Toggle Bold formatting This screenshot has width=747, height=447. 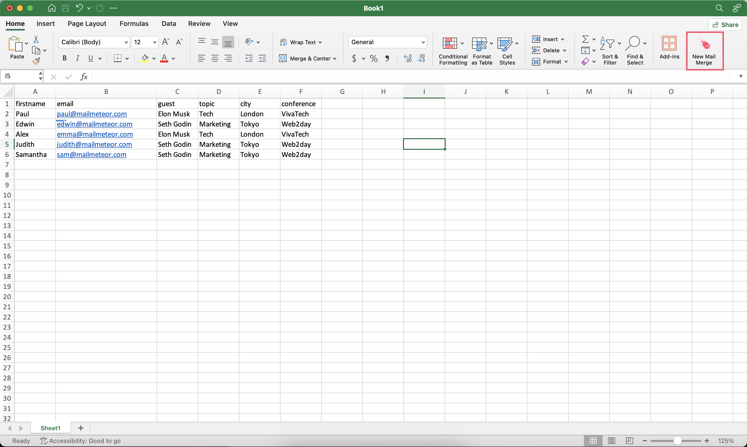tap(64, 58)
